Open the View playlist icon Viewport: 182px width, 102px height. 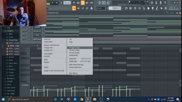(x=126, y=8)
